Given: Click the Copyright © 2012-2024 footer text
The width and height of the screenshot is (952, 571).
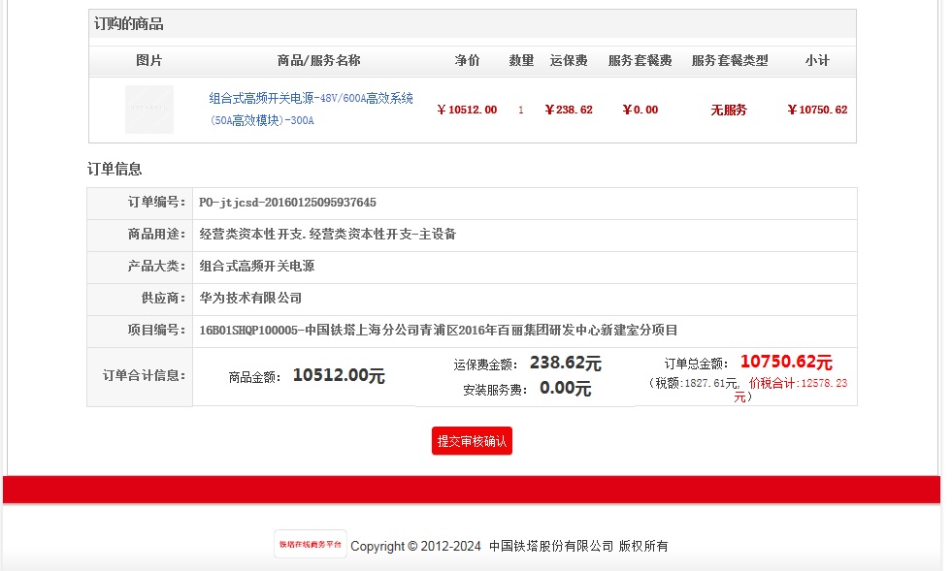Looking at the screenshot, I should [x=416, y=546].
